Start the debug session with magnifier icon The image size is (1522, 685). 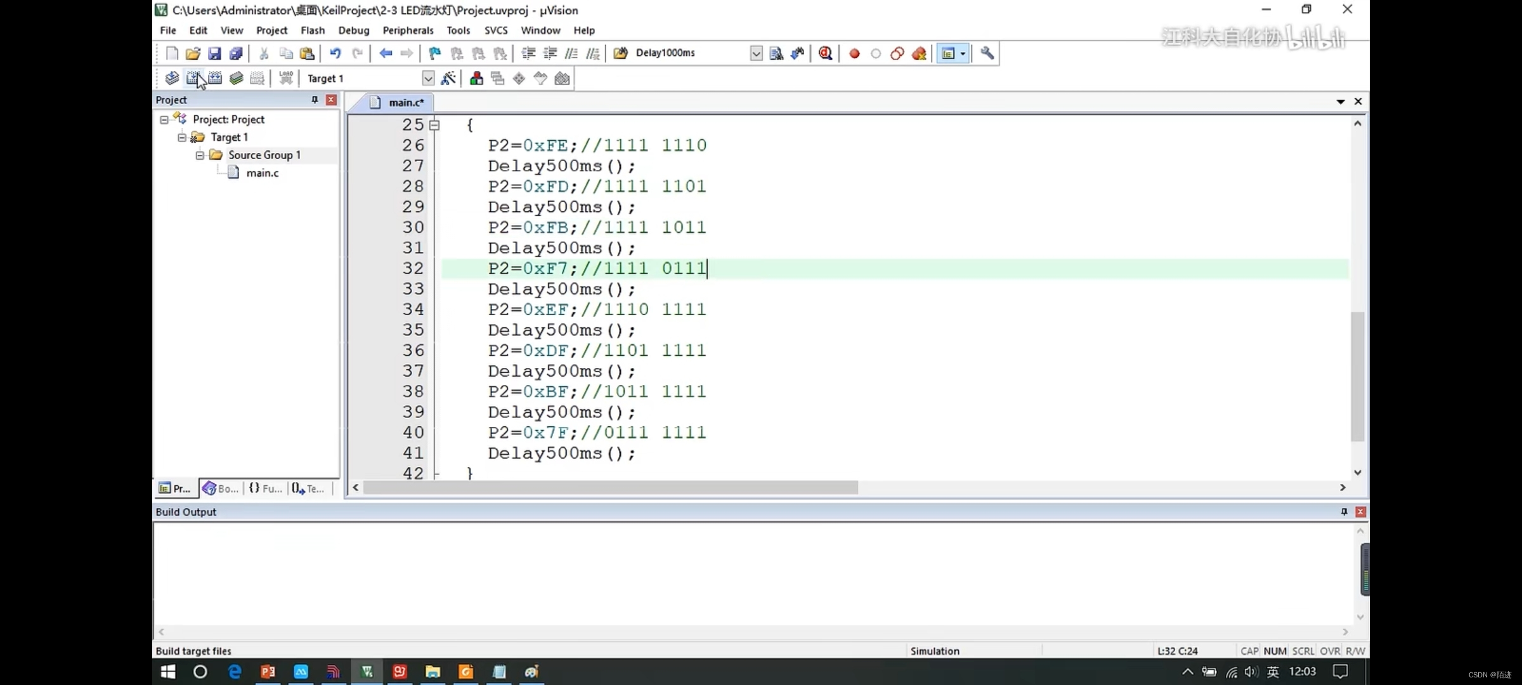(825, 53)
